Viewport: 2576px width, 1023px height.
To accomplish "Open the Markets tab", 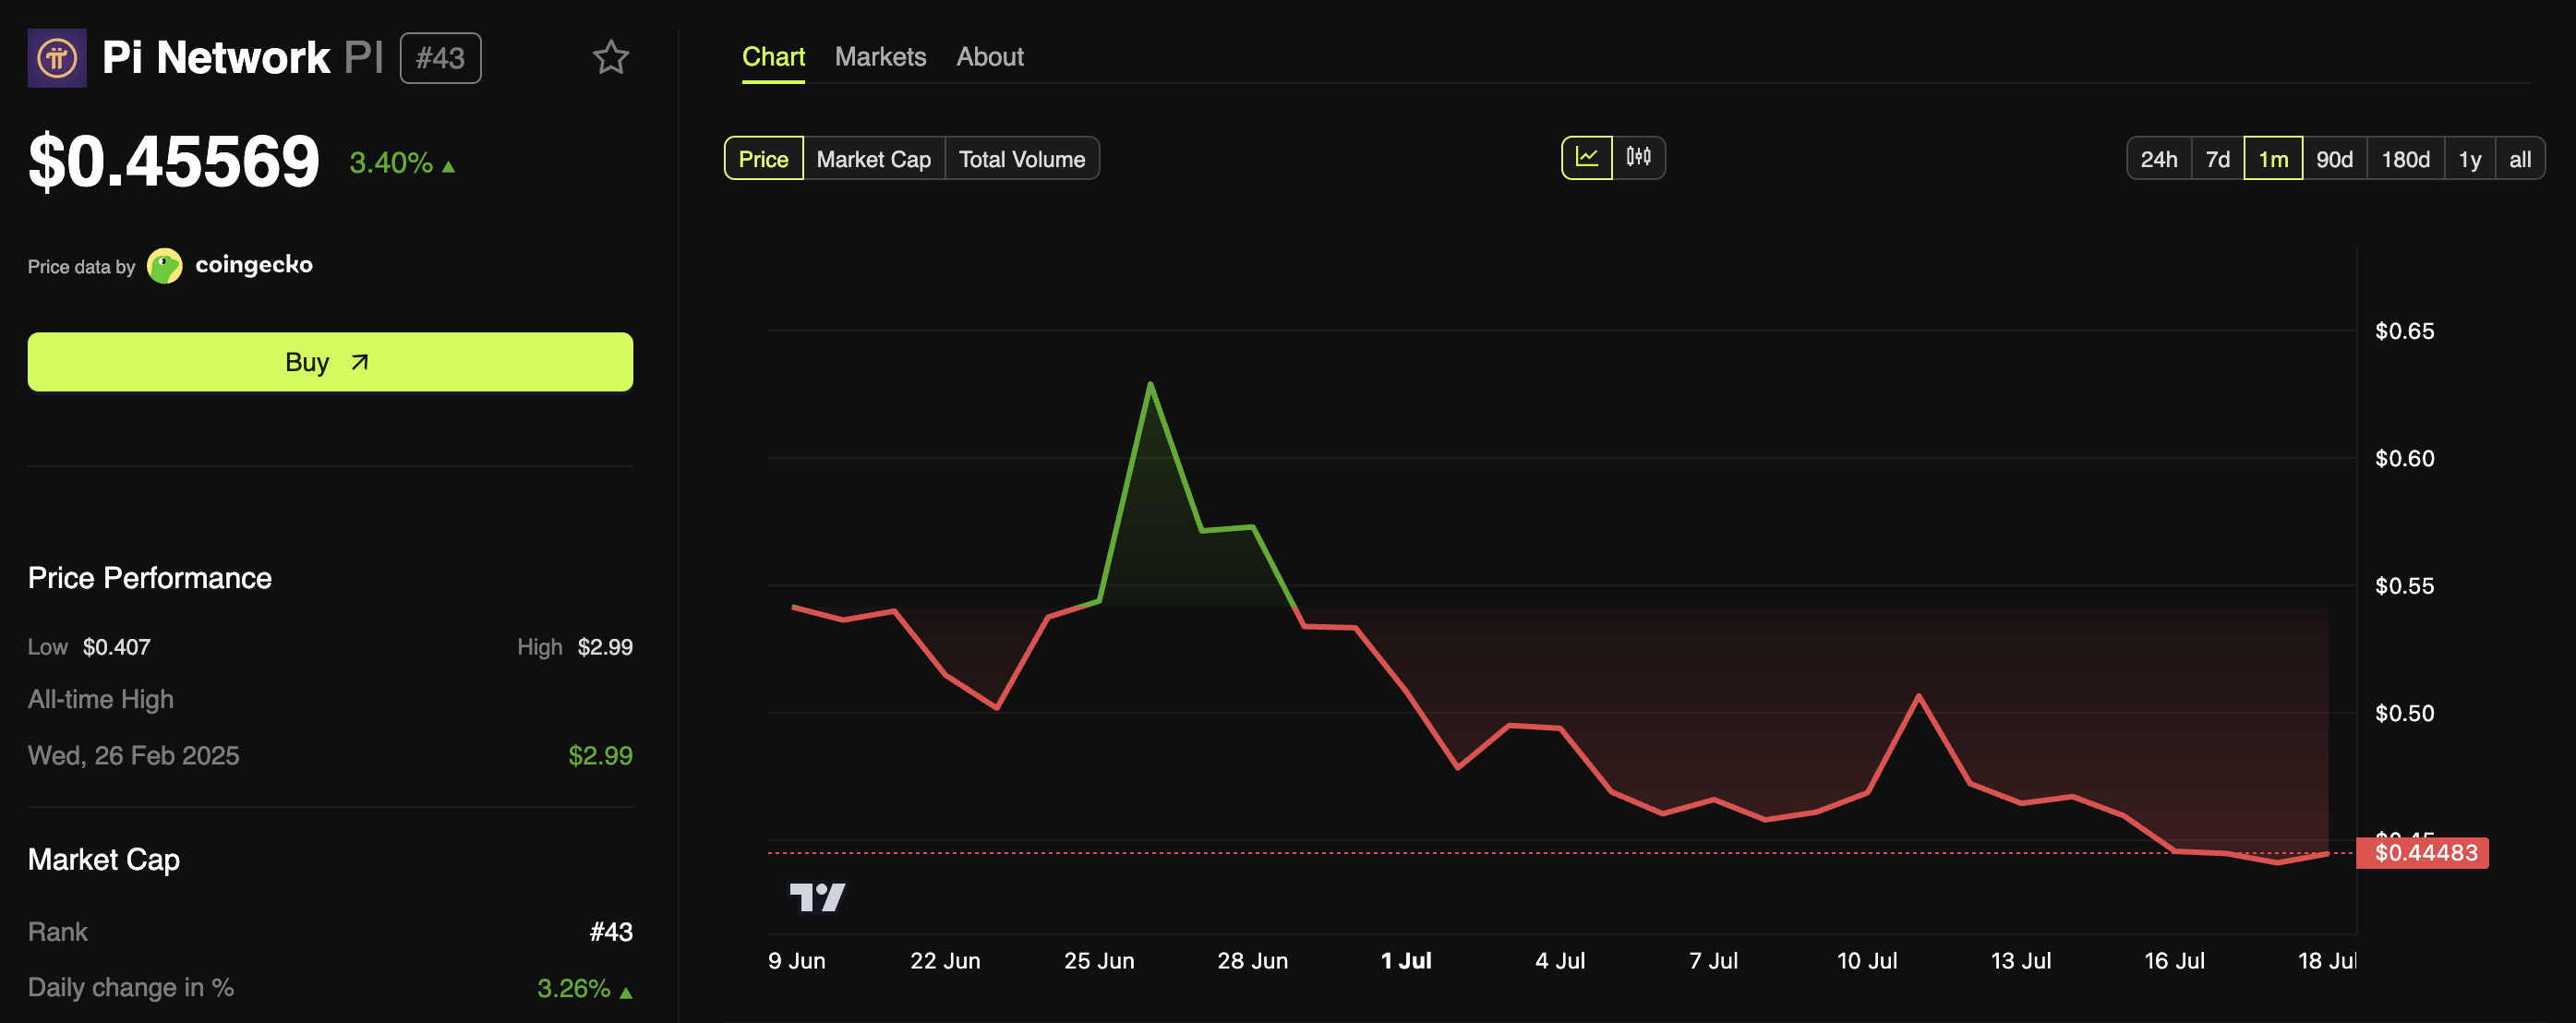I will (880, 57).
